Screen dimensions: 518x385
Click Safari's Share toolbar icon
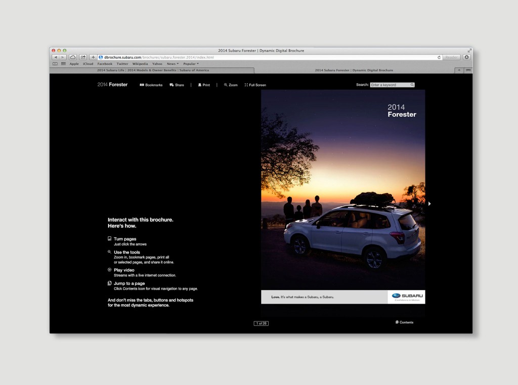[83, 58]
